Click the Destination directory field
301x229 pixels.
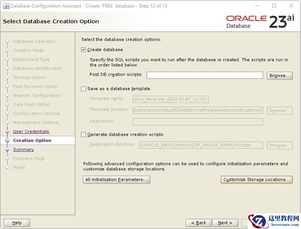coord(201,145)
